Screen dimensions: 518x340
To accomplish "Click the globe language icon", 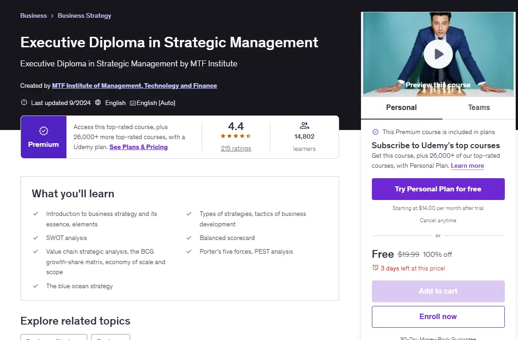I will pyautogui.click(x=98, y=103).
